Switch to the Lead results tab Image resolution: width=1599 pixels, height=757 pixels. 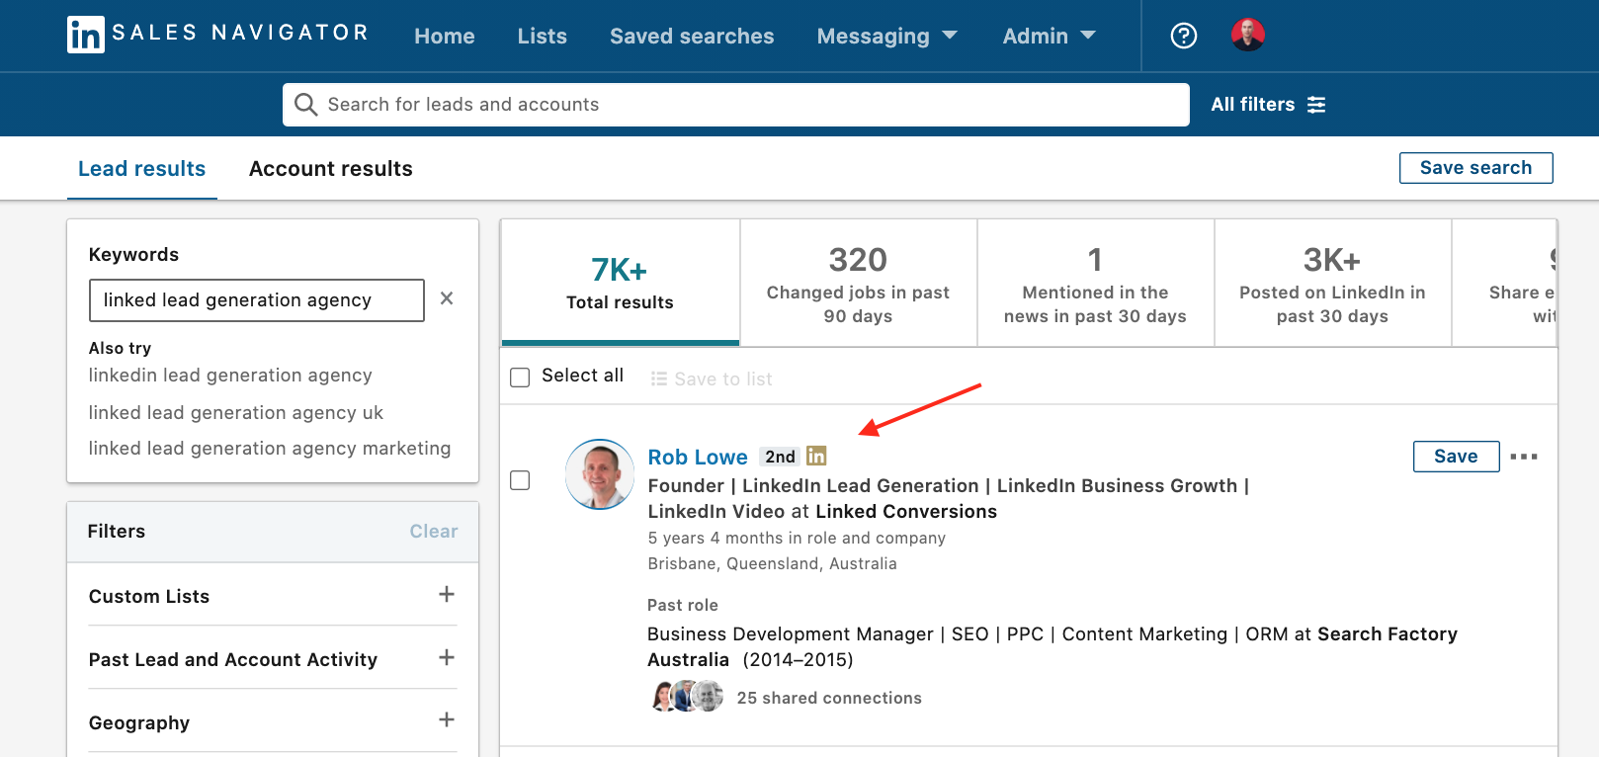142,169
